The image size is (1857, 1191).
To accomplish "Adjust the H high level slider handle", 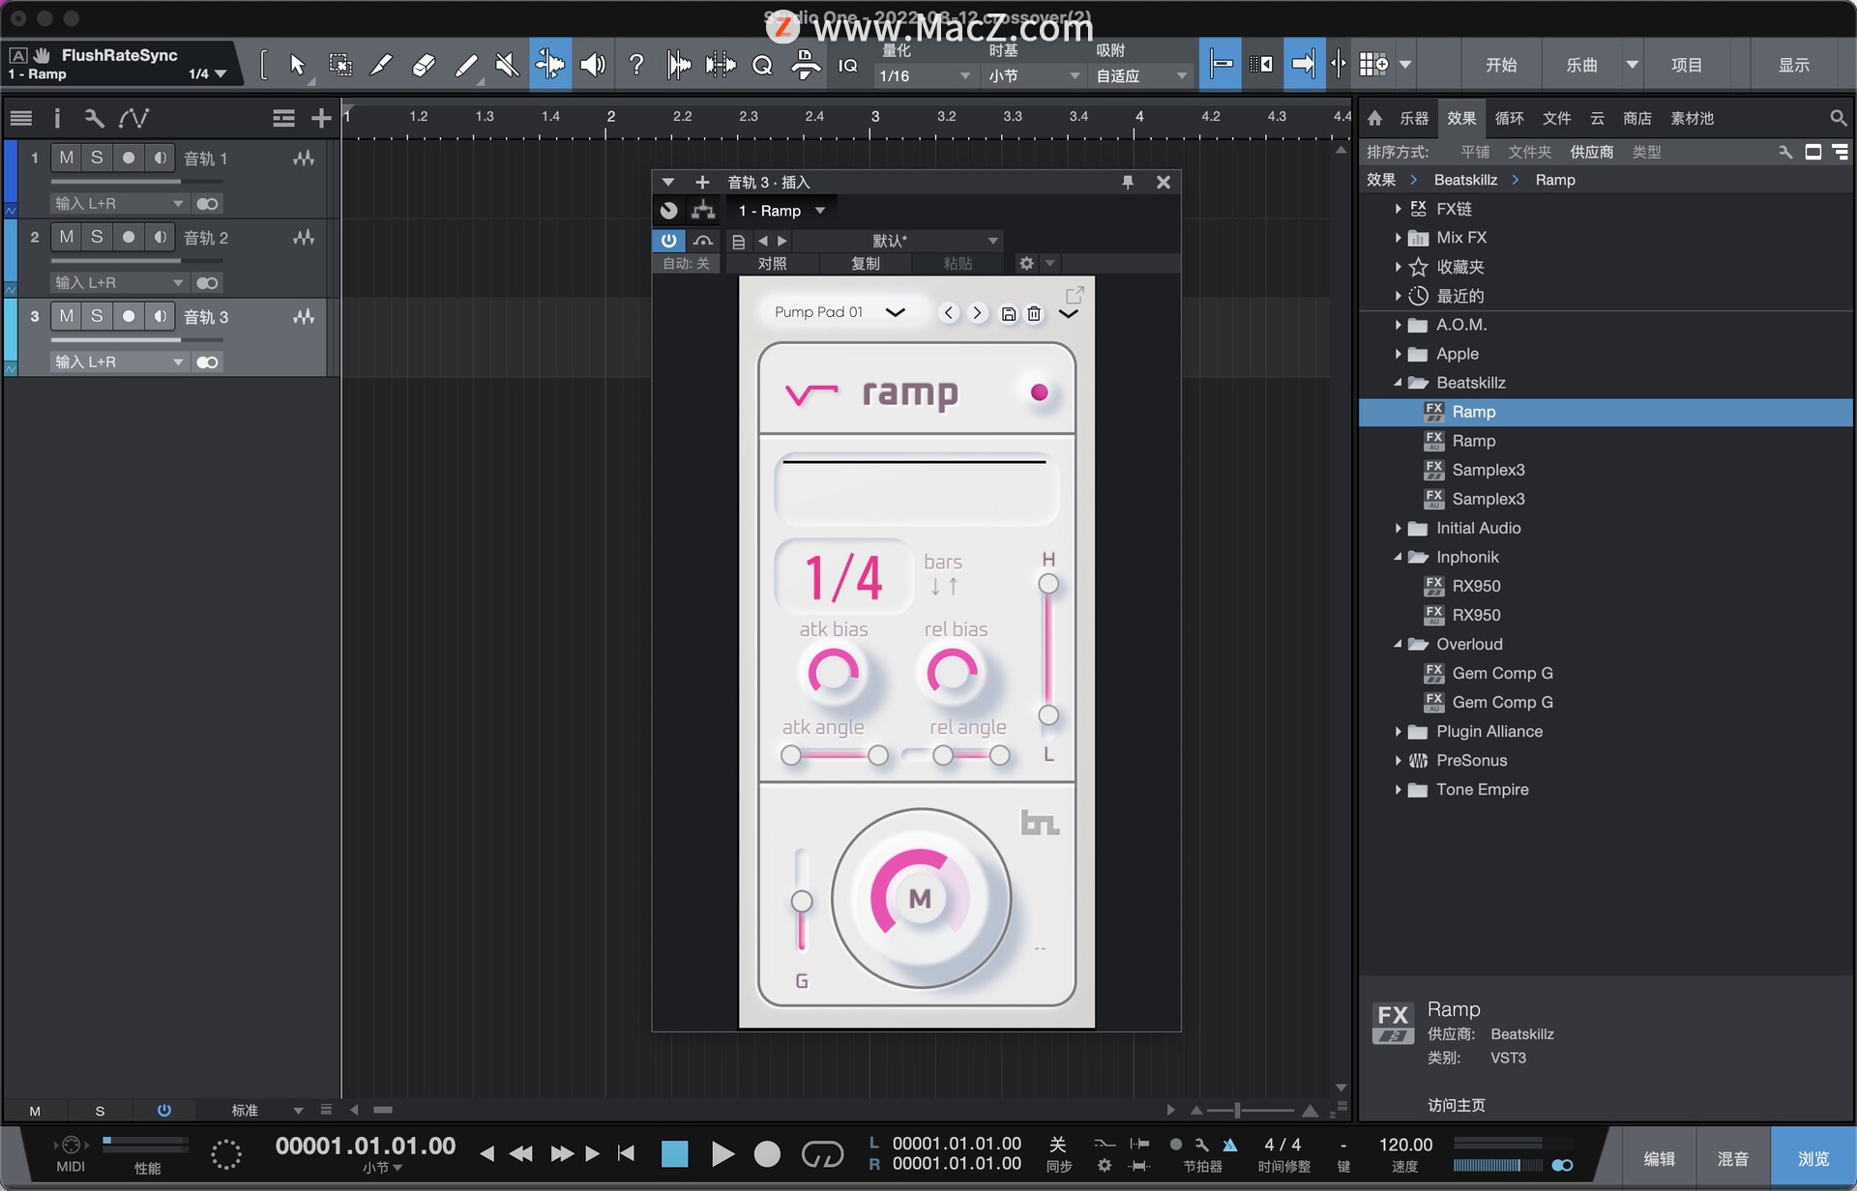I will tap(1047, 584).
